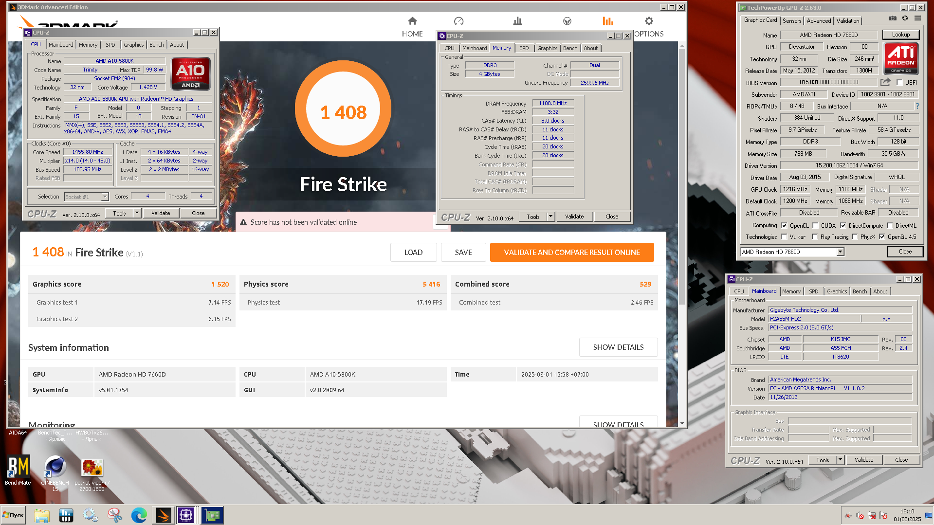Show details for System information

[618, 347]
